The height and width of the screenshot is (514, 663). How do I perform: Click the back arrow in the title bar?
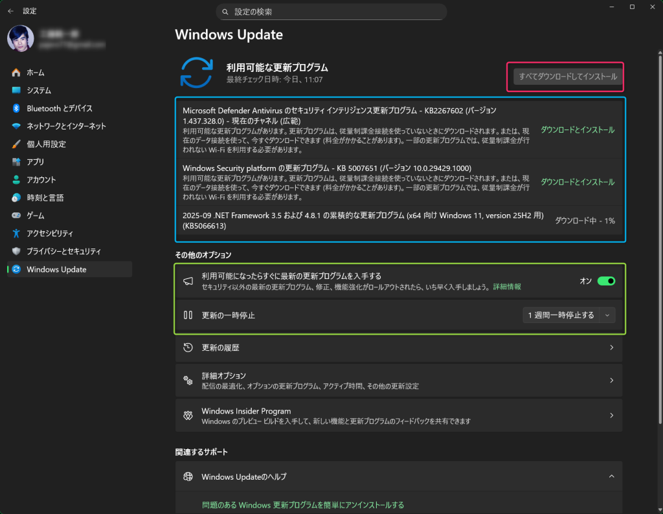coord(11,11)
